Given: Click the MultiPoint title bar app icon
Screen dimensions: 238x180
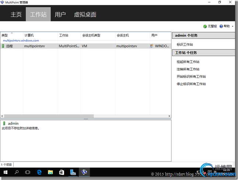Looking at the screenshot, I should [x=2, y=2].
